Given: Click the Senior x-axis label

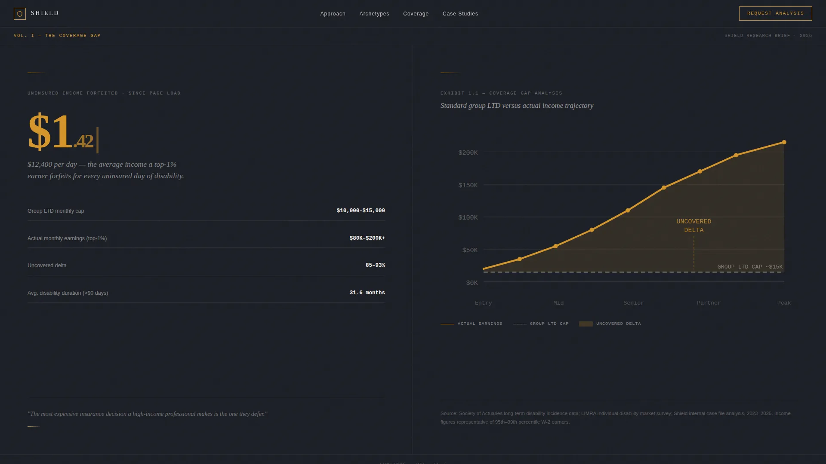Looking at the screenshot, I should tap(633, 303).
